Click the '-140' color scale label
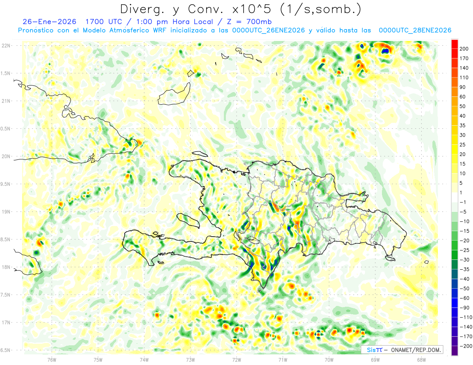This screenshot has height=365, width=473. [467, 327]
